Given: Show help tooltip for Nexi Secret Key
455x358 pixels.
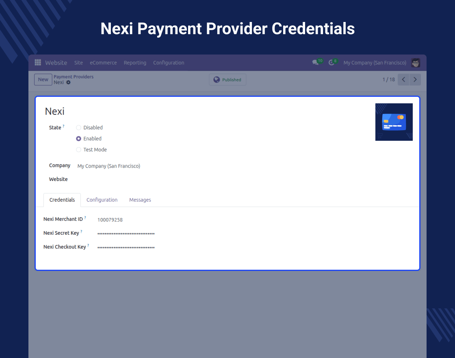Looking at the screenshot, I should pos(81,231).
